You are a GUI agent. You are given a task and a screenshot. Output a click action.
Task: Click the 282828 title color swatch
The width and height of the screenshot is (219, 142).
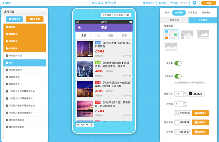(191, 94)
